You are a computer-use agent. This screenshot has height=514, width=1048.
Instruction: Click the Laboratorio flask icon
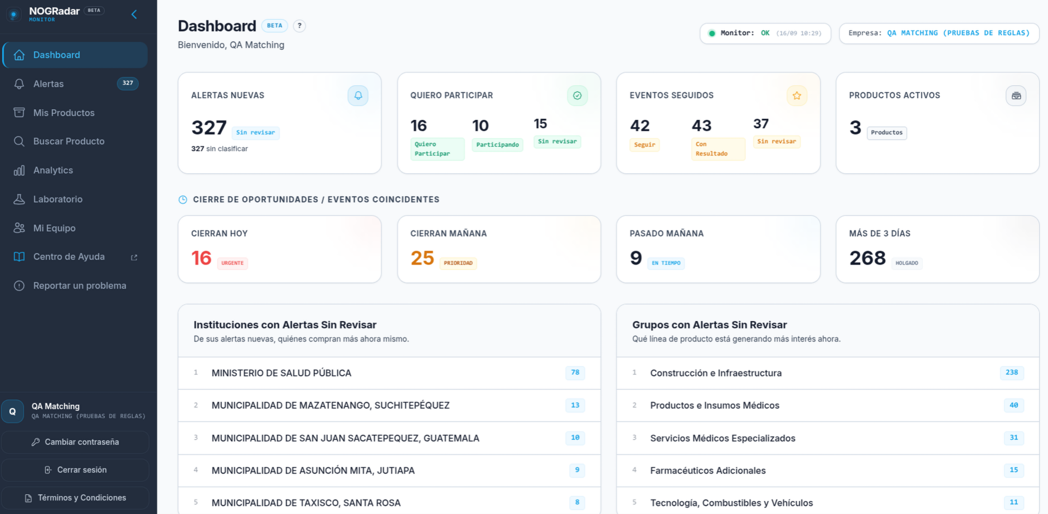pos(19,199)
